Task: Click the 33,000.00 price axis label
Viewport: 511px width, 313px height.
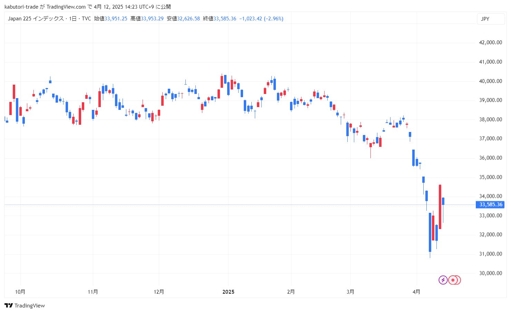Action: 491,216
